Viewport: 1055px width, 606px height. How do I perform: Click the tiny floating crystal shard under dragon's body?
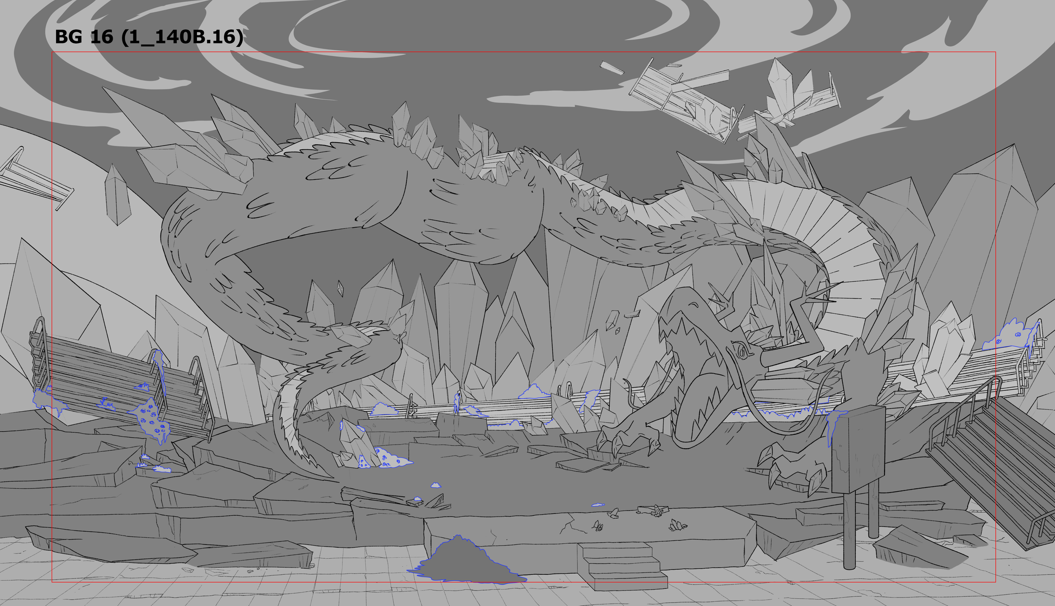pos(340,288)
